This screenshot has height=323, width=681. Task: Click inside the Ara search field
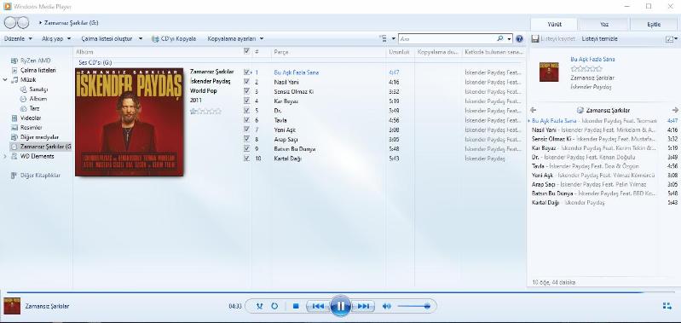447,38
